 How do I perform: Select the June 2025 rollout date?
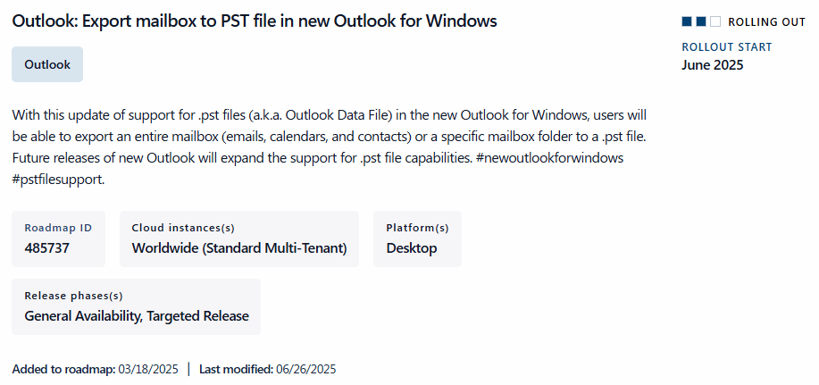click(712, 64)
